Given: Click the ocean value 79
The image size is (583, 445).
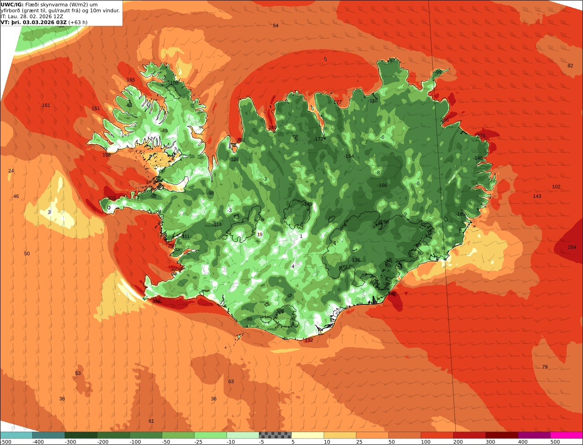Looking at the screenshot, I should coord(545,367).
